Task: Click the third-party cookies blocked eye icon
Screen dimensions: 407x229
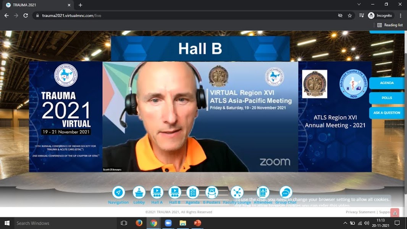Action: pyautogui.click(x=340, y=16)
